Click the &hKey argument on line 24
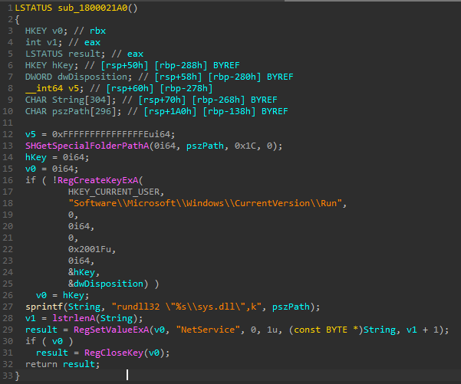The height and width of the screenshot is (384, 461). (x=81, y=272)
